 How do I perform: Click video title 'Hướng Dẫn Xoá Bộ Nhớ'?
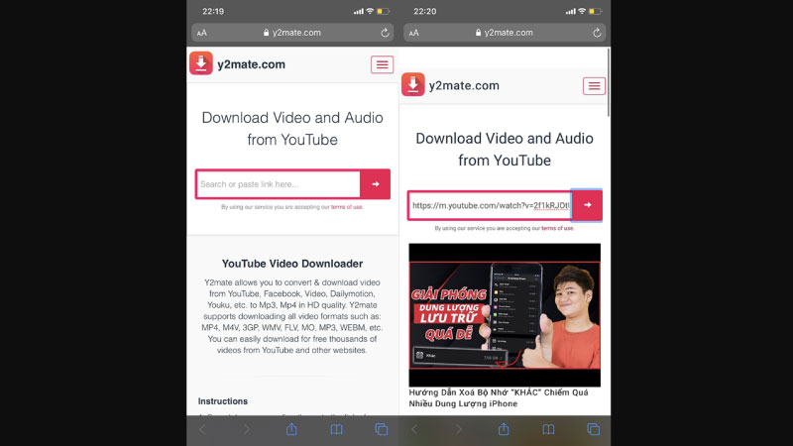(x=499, y=398)
